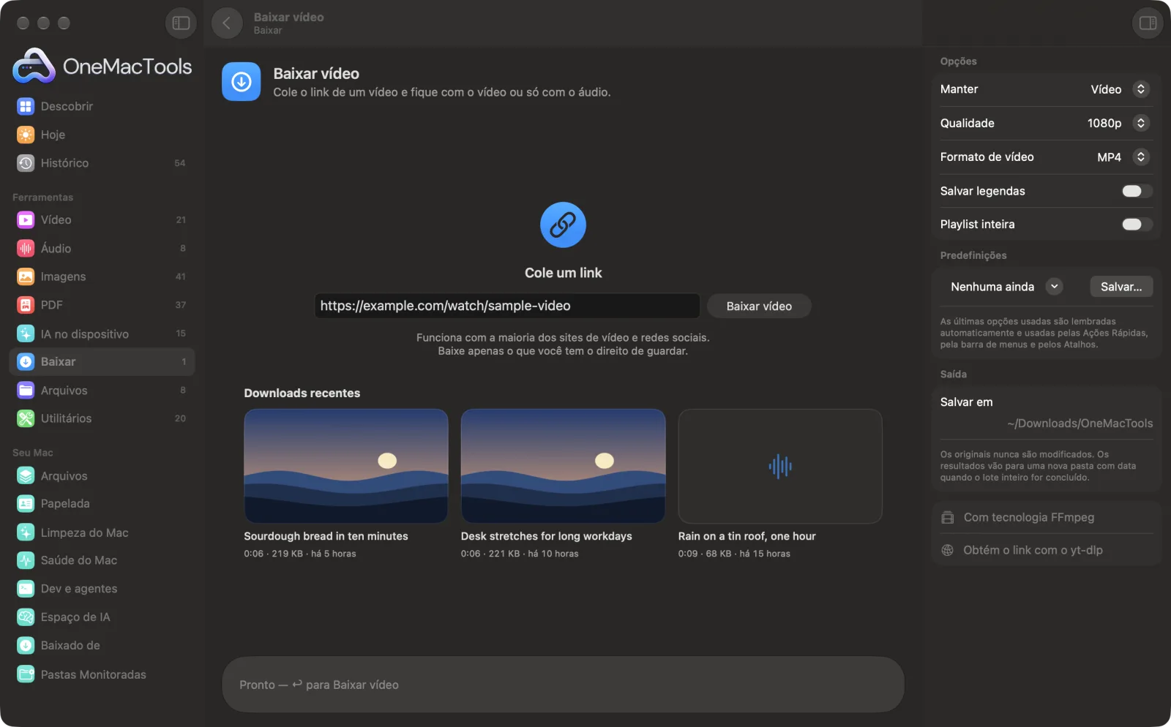Go back with the chevron button
Image resolution: width=1171 pixels, height=727 pixels.
coord(227,23)
